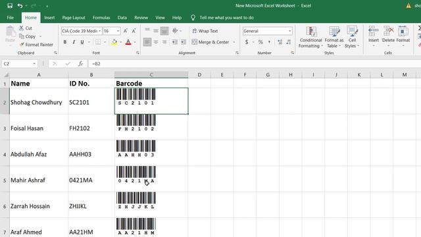This screenshot has height=237, width=421.
Task: Click the Copy icon in Clipboard group
Action: click(x=22, y=36)
